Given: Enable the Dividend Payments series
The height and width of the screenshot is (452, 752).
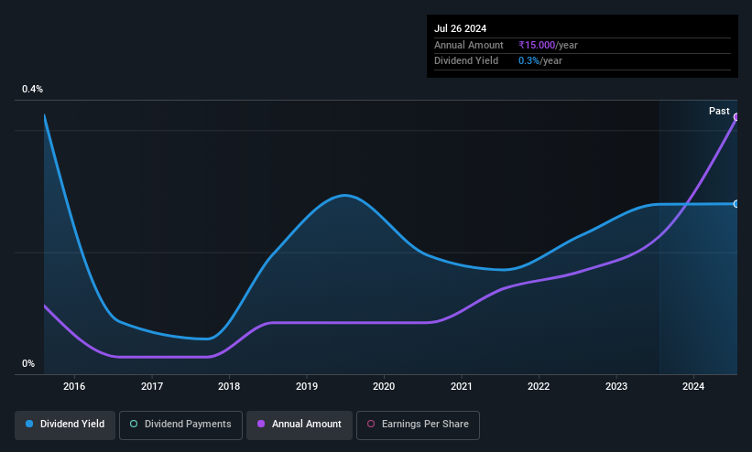Looking at the screenshot, I should [x=180, y=425].
